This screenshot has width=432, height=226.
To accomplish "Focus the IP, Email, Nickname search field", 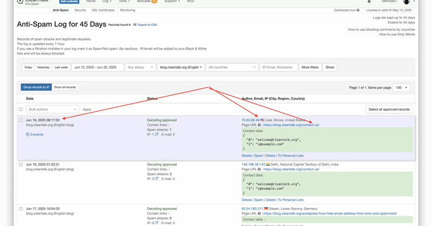I will pyautogui.click(x=279, y=67).
